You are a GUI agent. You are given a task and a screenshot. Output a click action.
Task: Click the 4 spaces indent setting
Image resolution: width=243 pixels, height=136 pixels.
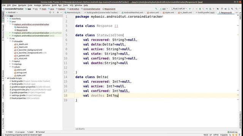pos(224,135)
